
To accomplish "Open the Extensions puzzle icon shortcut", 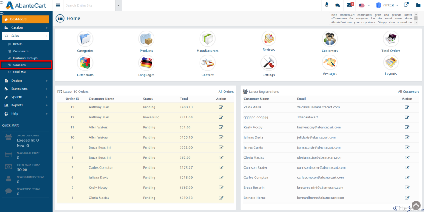I will pyautogui.click(x=85, y=63).
